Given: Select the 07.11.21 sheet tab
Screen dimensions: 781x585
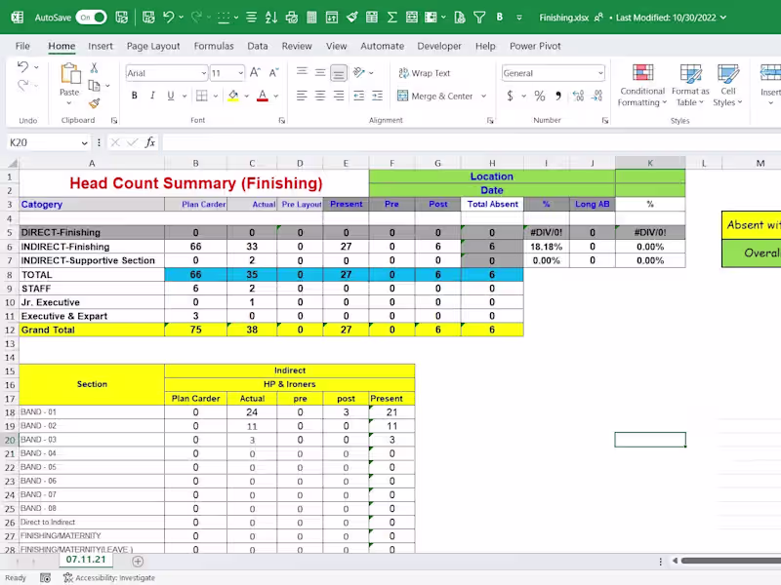Looking at the screenshot, I should pyautogui.click(x=89, y=560).
